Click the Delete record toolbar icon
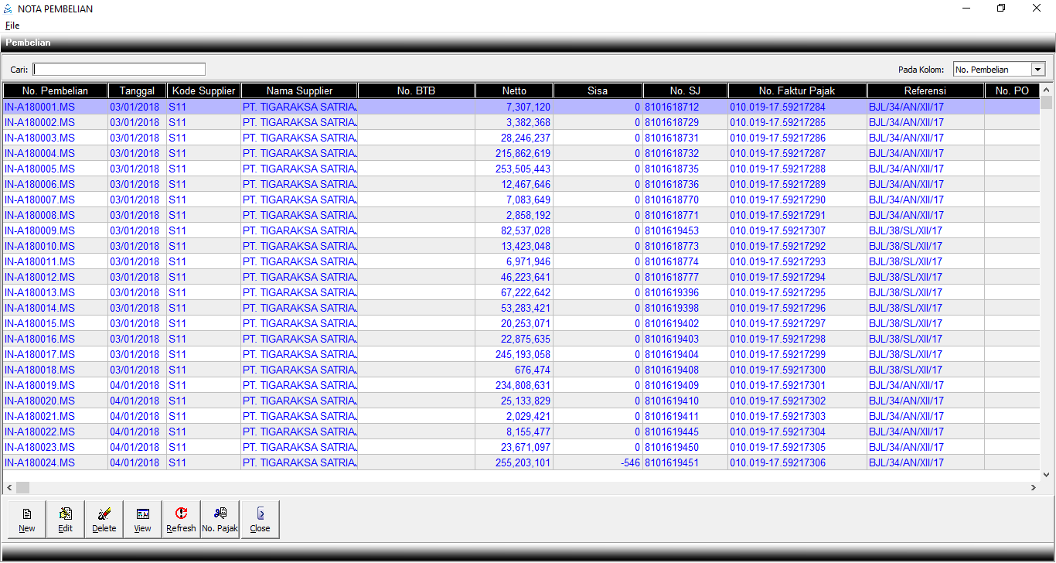This screenshot has height=563, width=1056. (x=104, y=519)
